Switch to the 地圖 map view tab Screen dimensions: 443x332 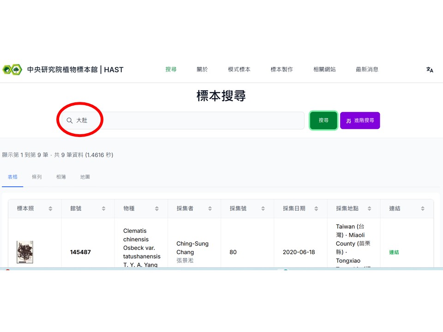pos(85,177)
